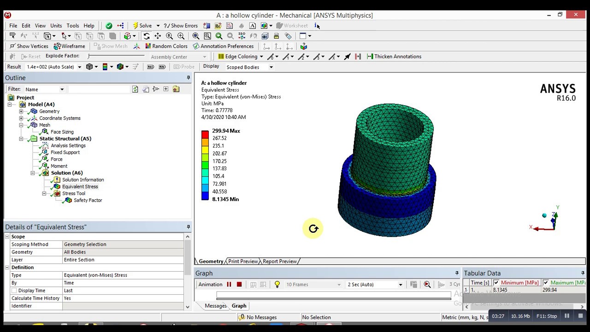Toggle the Display Time checkbox

(x=14, y=290)
